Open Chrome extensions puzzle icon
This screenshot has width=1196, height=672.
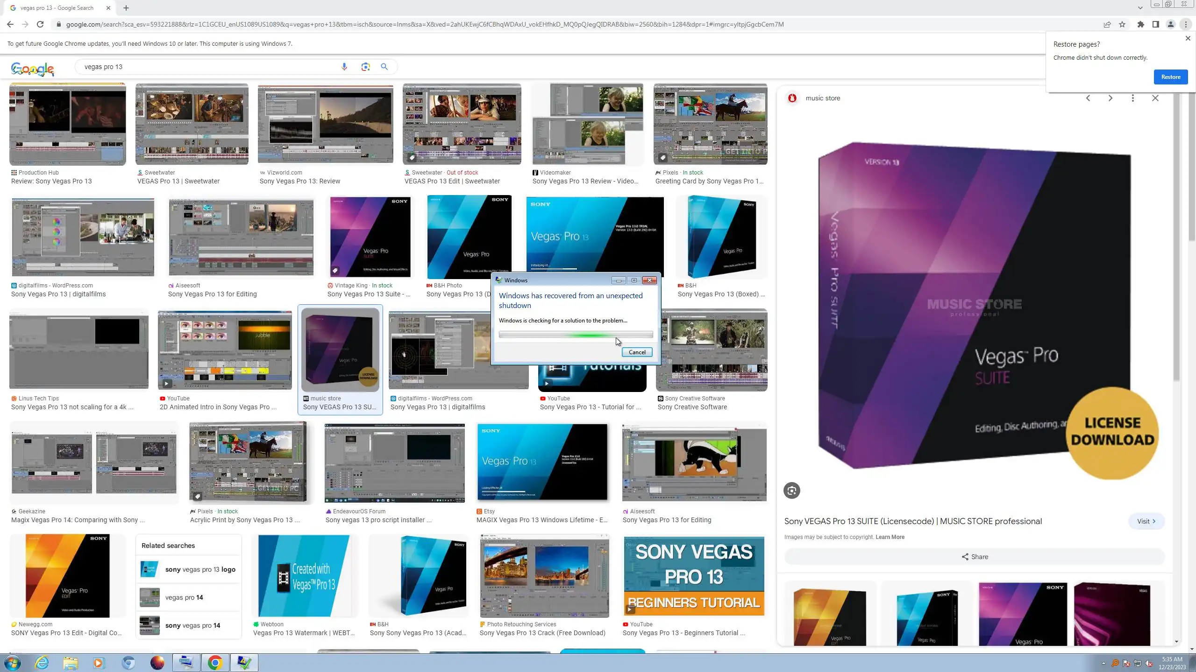1140,24
